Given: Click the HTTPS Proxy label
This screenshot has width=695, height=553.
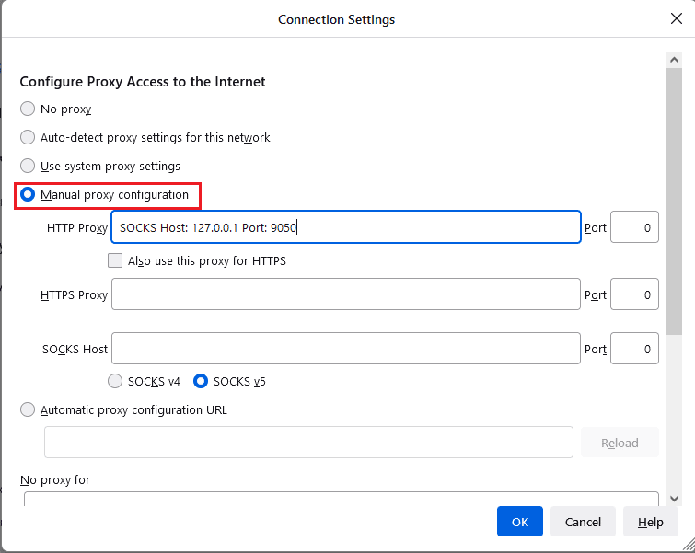Looking at the screenshot, I should pos(74,295).
